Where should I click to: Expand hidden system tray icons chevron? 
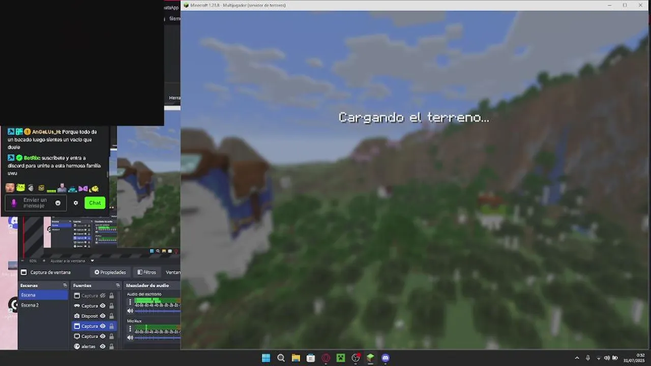(577, 358)
